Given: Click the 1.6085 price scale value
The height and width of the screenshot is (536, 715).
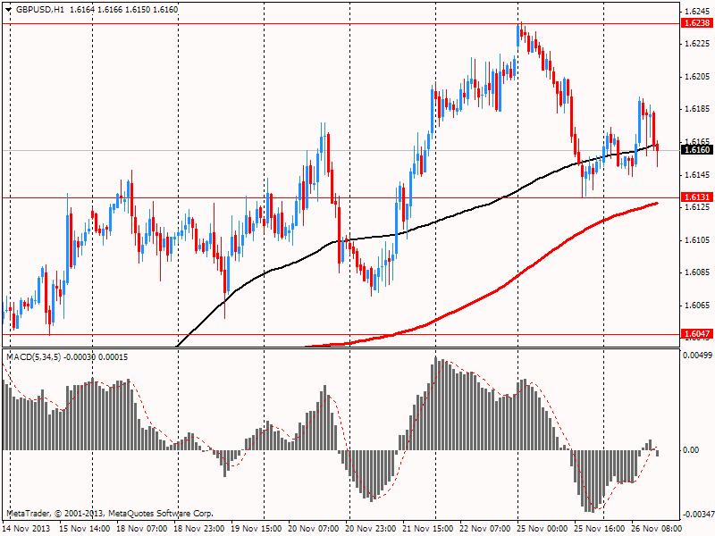Looking at the screenshot, I should tap(697, 272).
